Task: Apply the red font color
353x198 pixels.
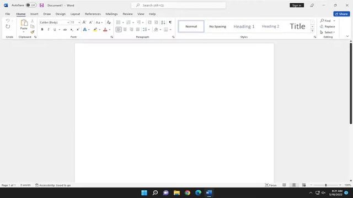Action: coord(105,29)
